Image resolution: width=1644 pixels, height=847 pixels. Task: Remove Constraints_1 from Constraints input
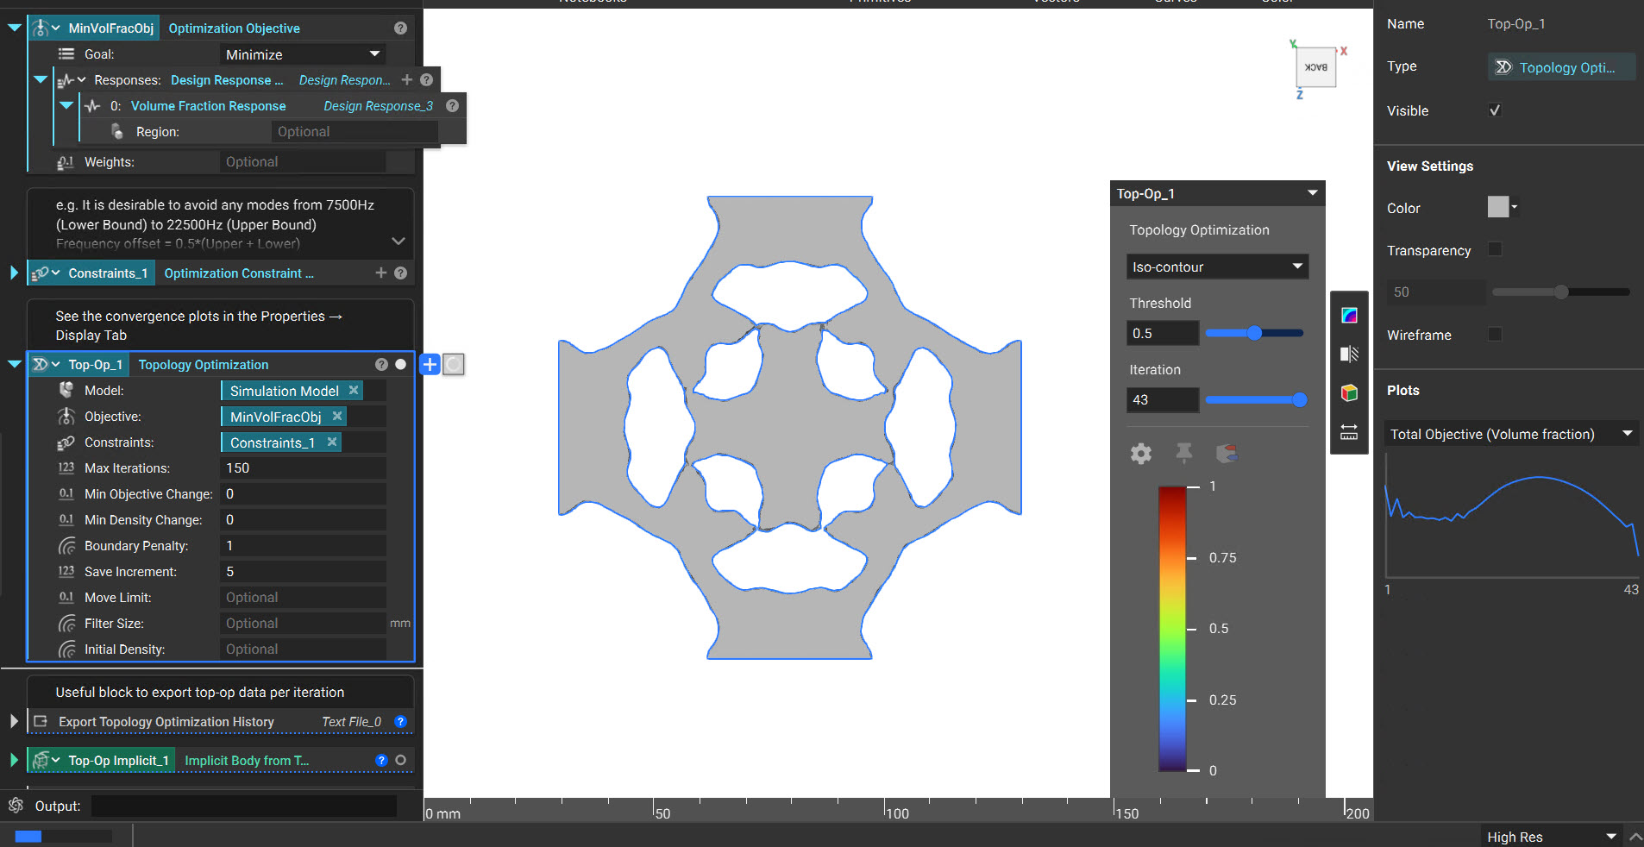(332, 442)
